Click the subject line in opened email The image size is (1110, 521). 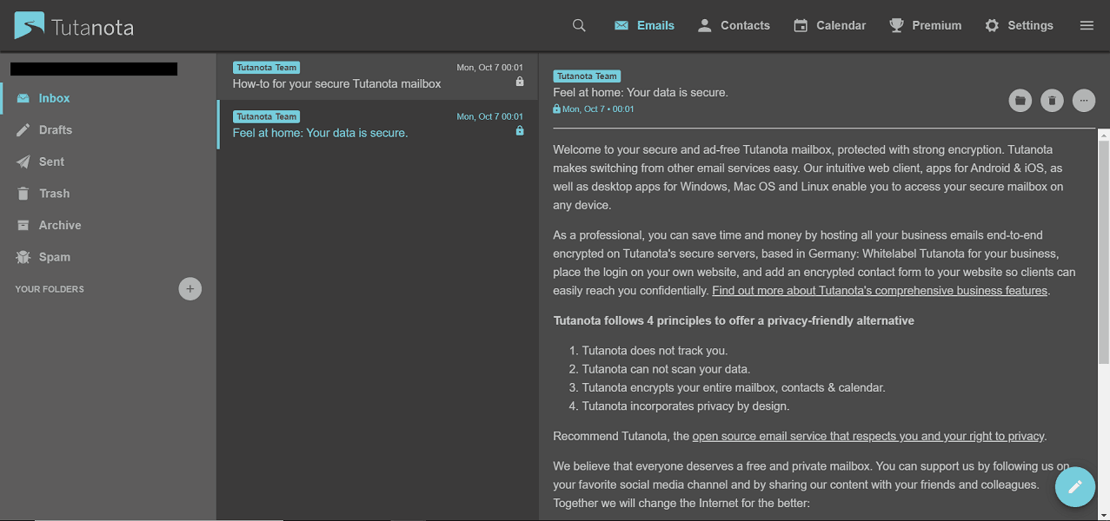[x=641, y=92]
